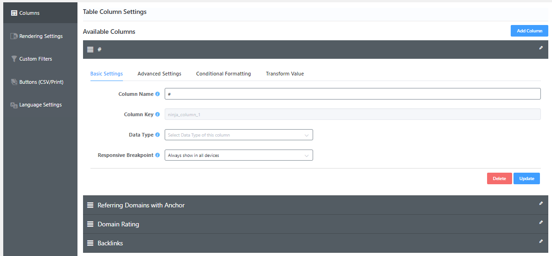
Task: Click the Table Column Settings heading
Action: click(115, 12)
